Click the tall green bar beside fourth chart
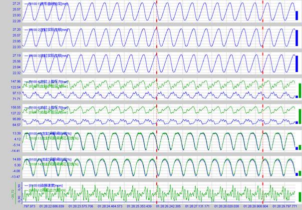Screen dimensions: 302x210 pos(300,90)
